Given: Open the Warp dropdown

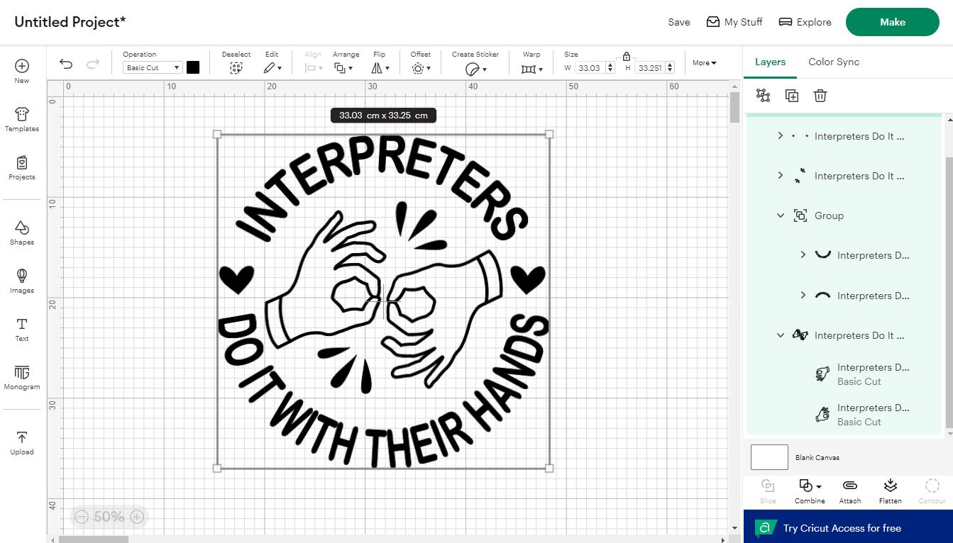Looking at the screenshot, I should click(x=531, y=69).
